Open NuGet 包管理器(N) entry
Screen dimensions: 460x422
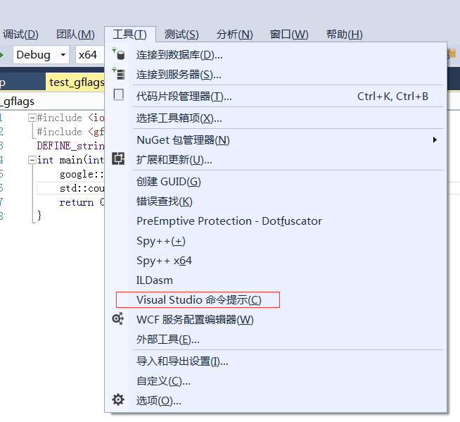click(x=276, y=140)
